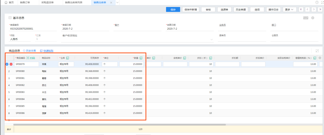Viewport: 324px width, 135px height.
Task: Add a row with the blue plus icon
Action: [x=7, y=64]
